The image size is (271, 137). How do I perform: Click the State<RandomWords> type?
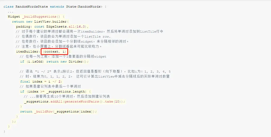tap(84, 7)
